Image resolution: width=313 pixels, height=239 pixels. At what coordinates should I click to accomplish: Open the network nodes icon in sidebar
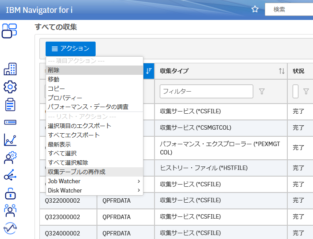tap(10, 175)
